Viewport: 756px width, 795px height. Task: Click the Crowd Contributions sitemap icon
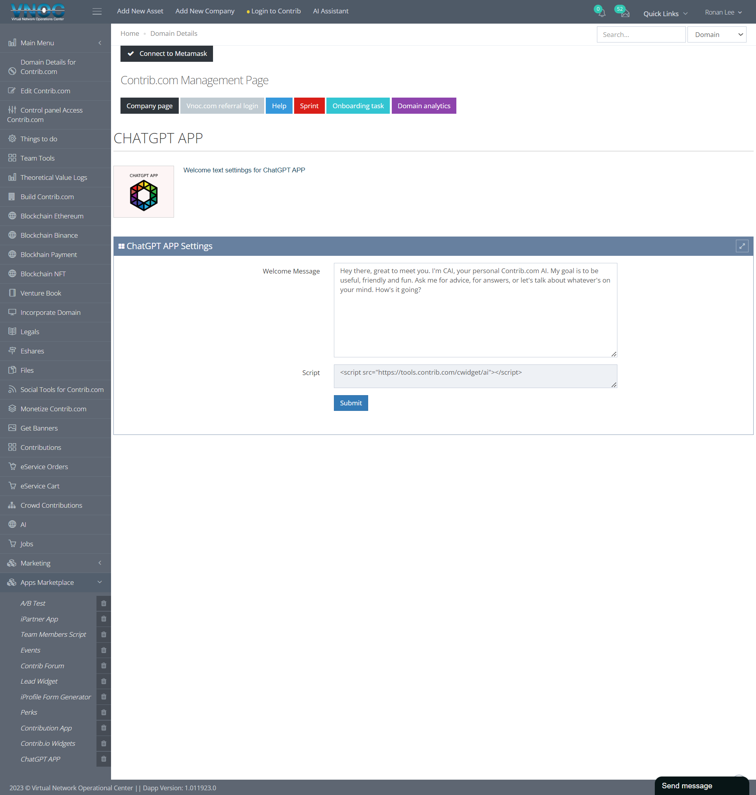[x=12, y=505]
